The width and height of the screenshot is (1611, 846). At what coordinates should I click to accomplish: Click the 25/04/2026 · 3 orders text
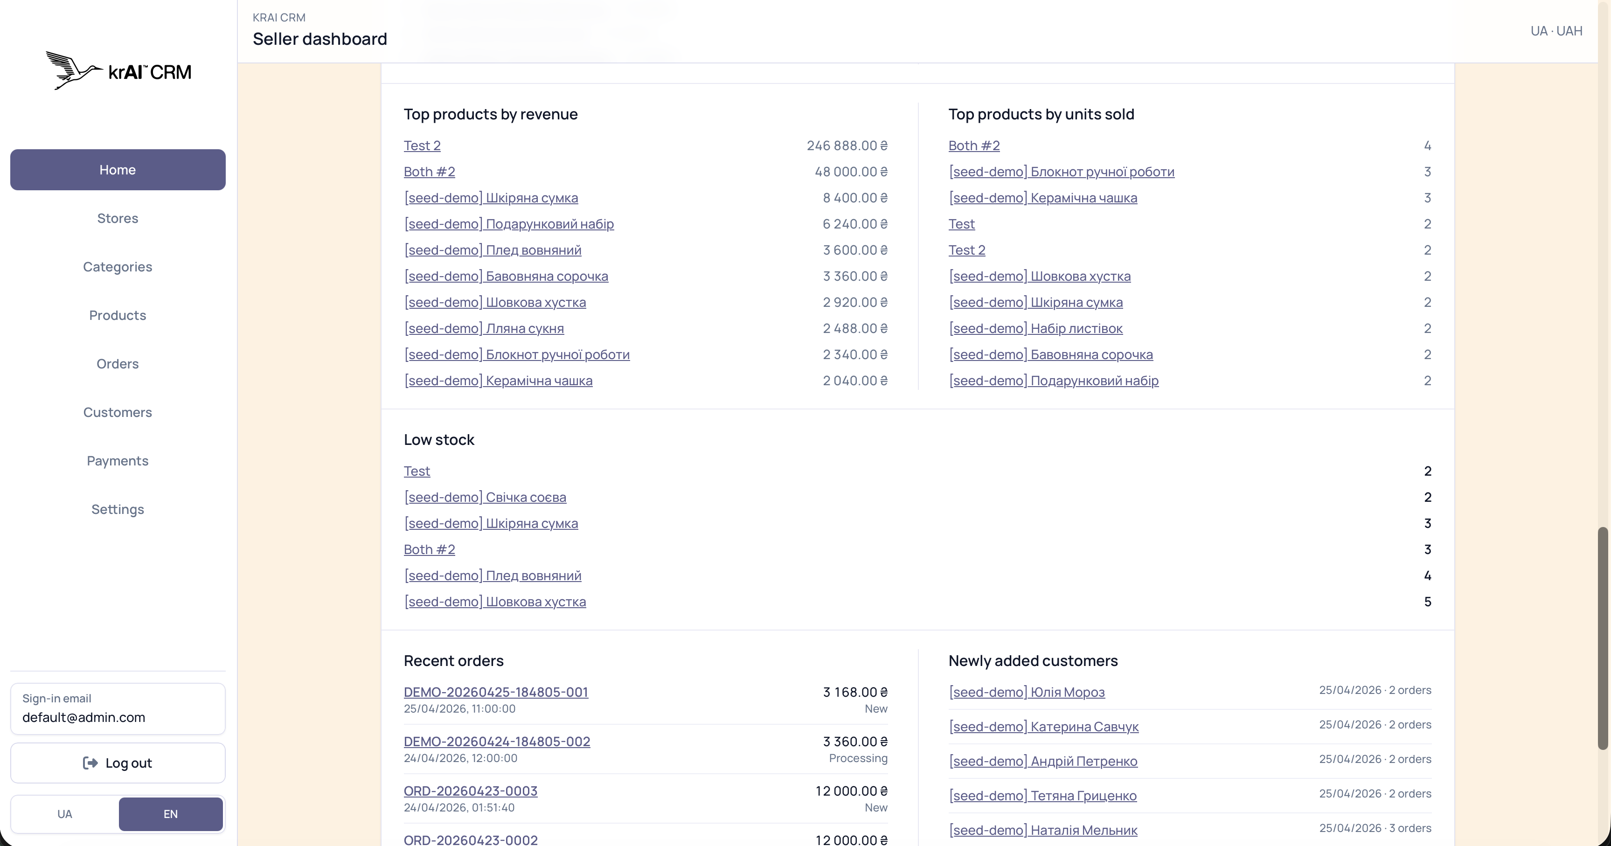tap(1375, 828)
